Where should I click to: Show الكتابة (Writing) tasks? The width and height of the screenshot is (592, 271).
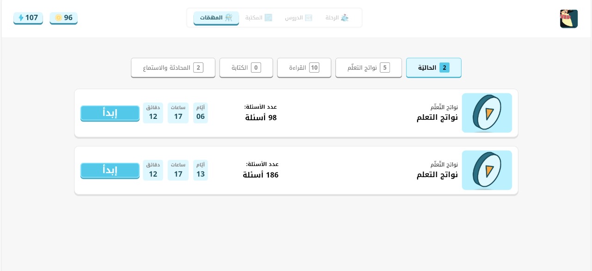click(246, 68)
